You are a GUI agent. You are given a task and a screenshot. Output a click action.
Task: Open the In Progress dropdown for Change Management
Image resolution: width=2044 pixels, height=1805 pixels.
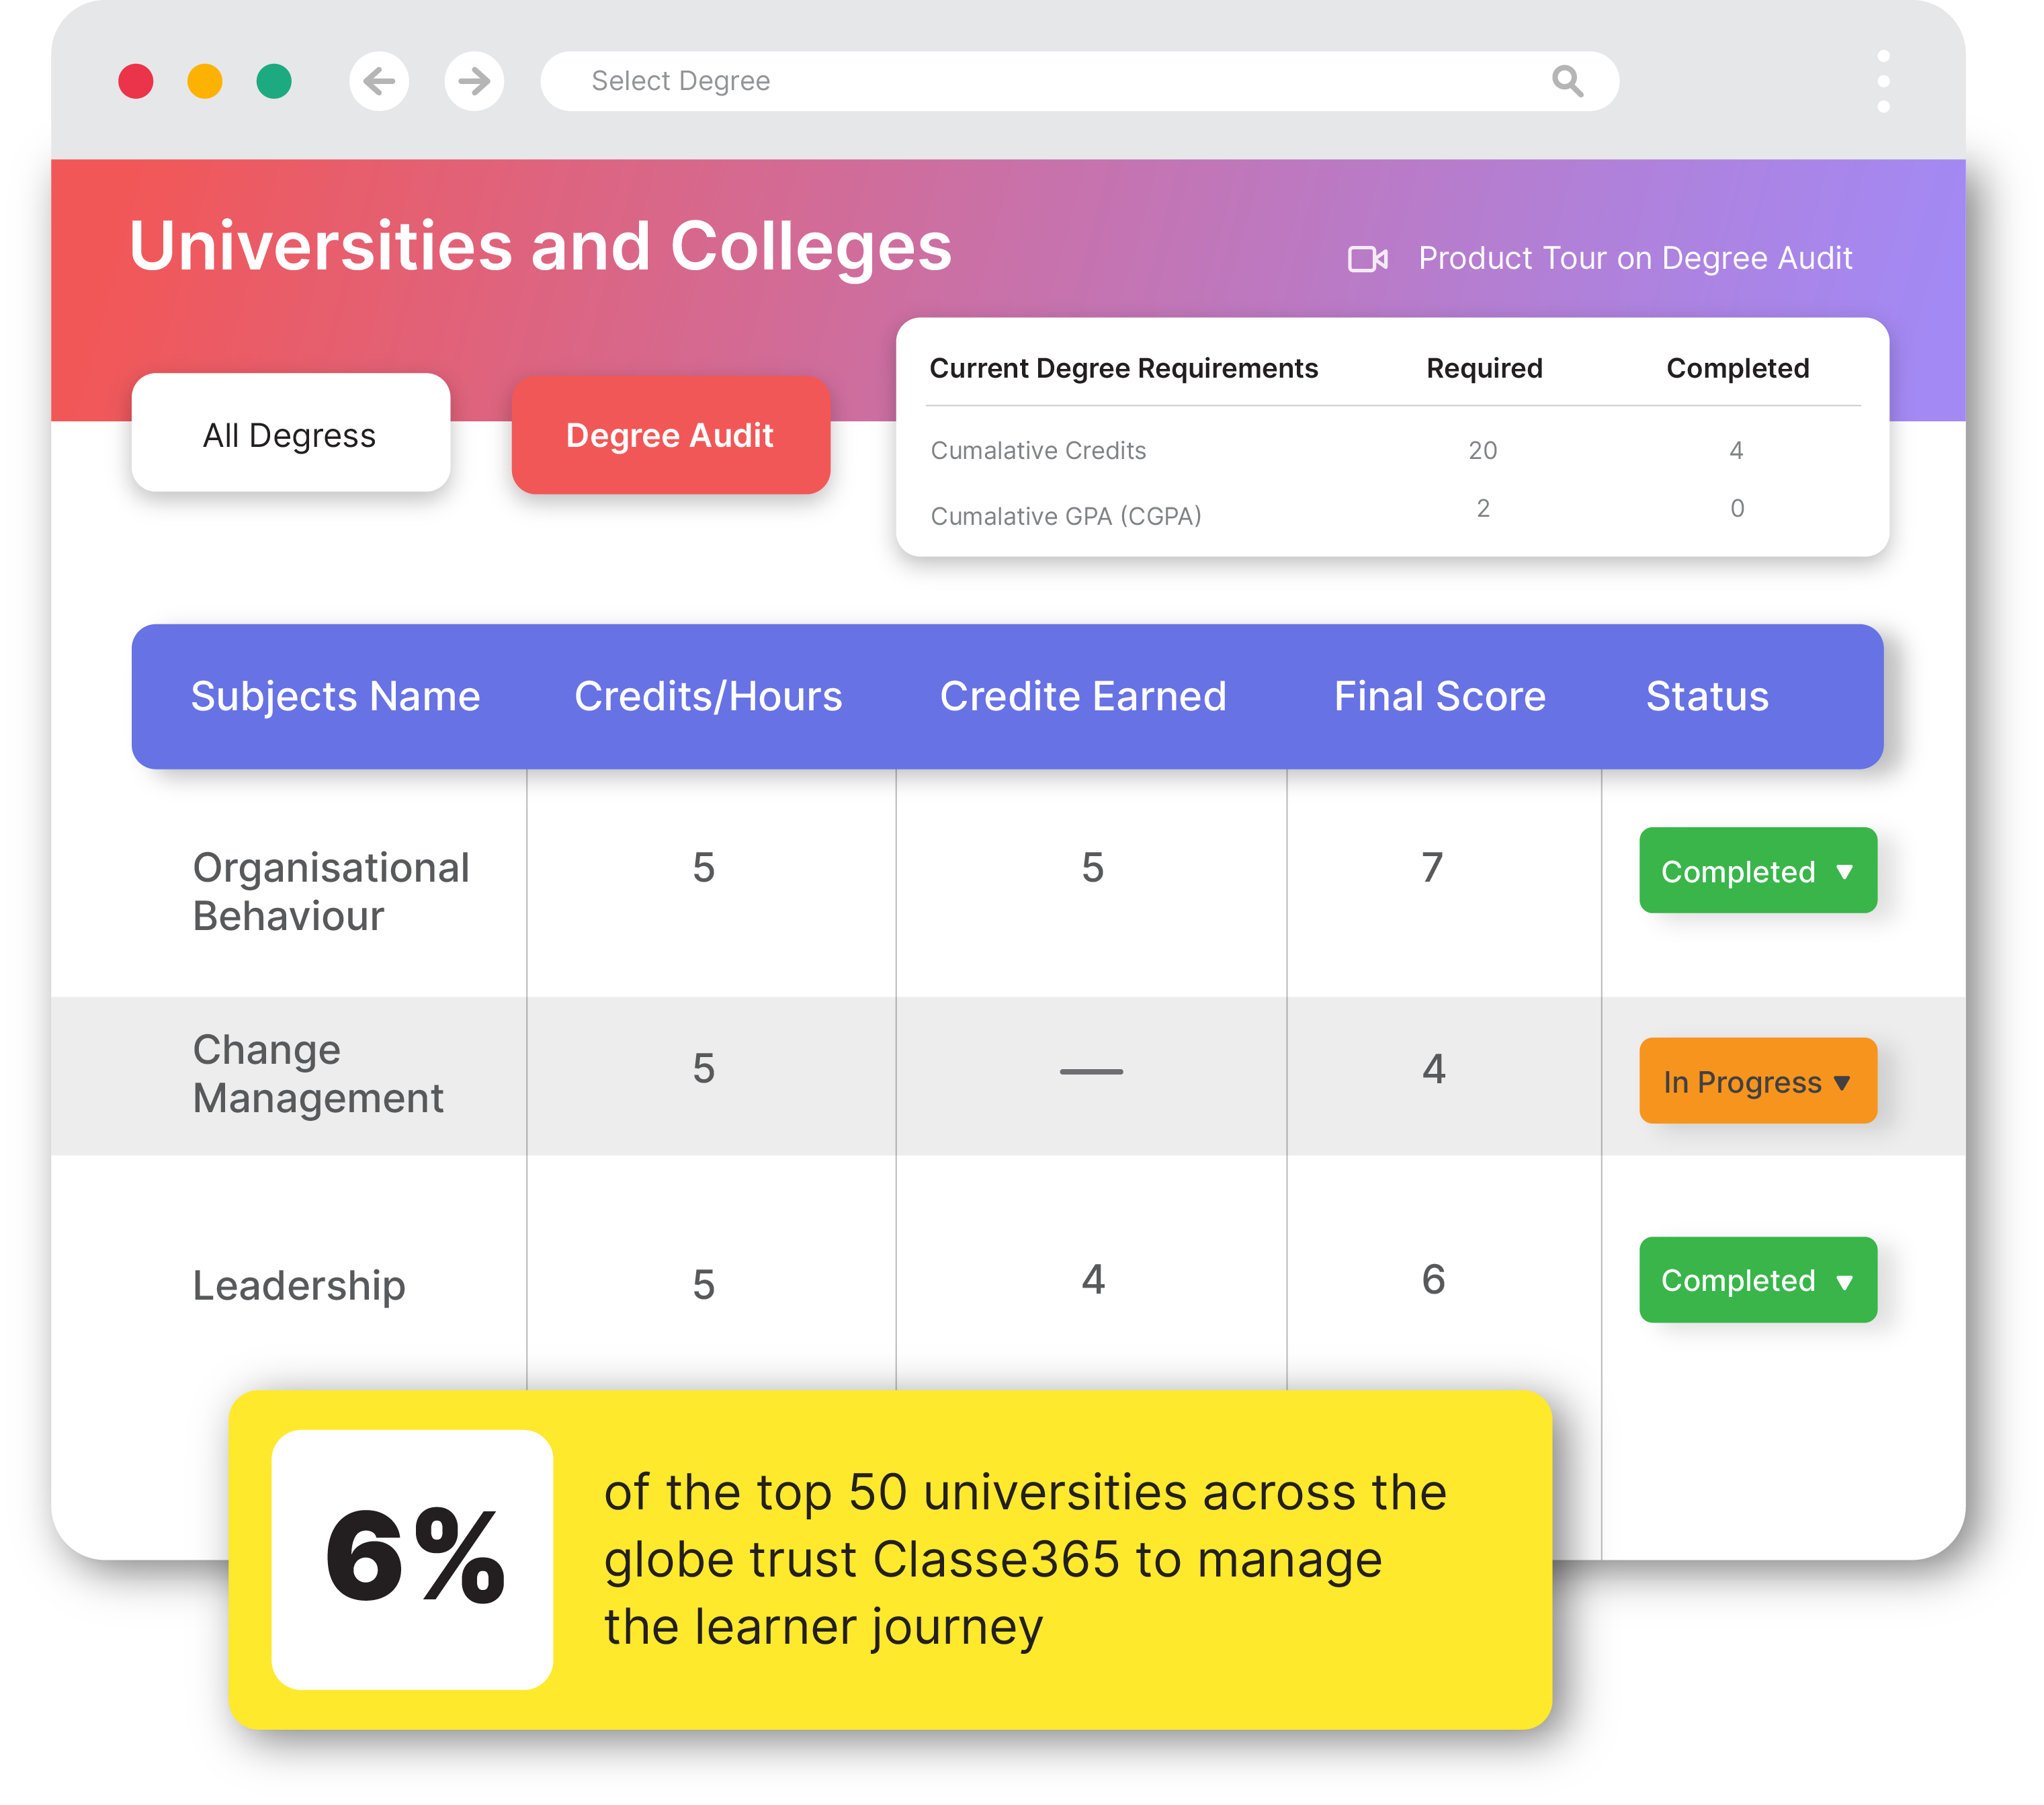click(x=1757, y=1081)
